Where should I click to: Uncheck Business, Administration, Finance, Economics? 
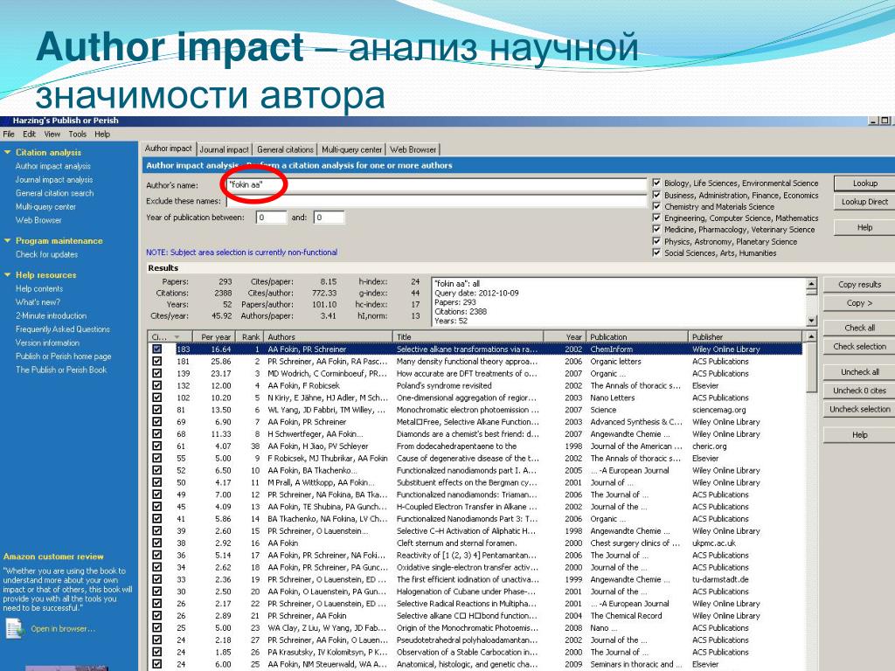click(656, 195)
